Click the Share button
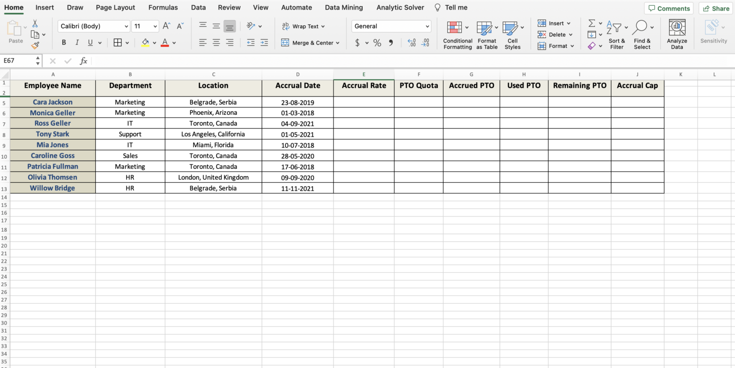 tap(716, 8)
